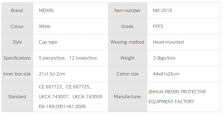
Task: Select the Cup type value
Action: click(48, 42)
